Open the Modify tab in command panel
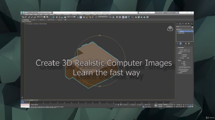The width and height of the screenshot is (215, 120). [180, 24]
